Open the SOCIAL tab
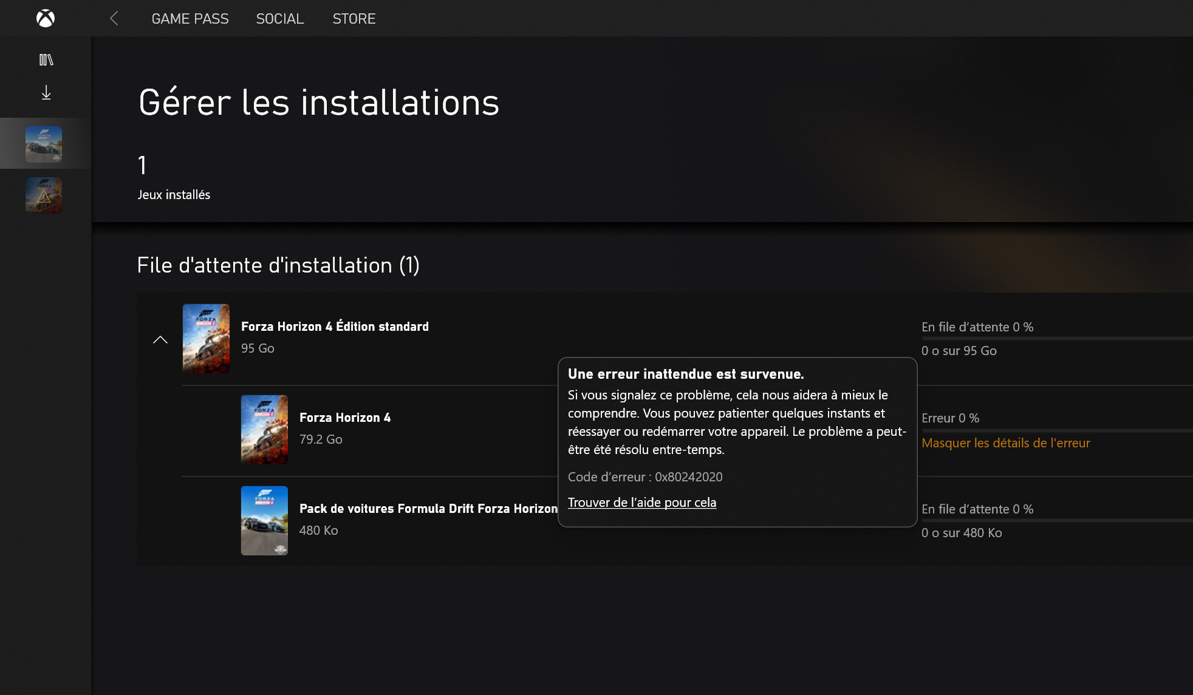This screenshot has height=695, width=1193. pos(280,19)
